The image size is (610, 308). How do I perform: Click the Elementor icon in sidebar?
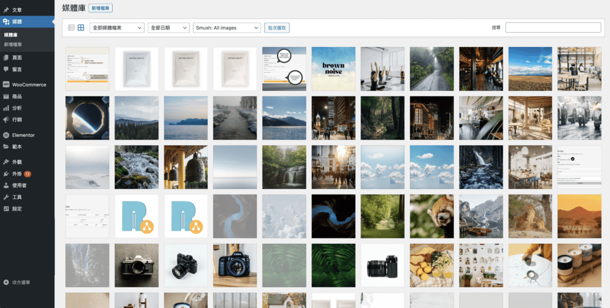(x=6, y=135)
